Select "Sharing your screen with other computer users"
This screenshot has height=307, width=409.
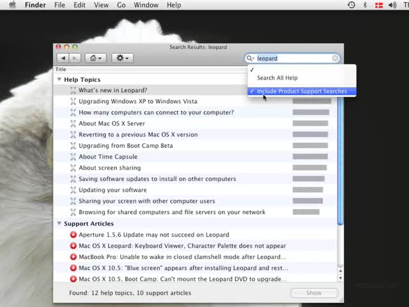pyautogui.click(x=147, y=201)
